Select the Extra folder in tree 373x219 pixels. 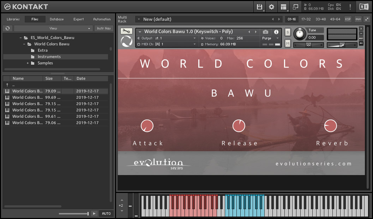(x=42, y=50)
